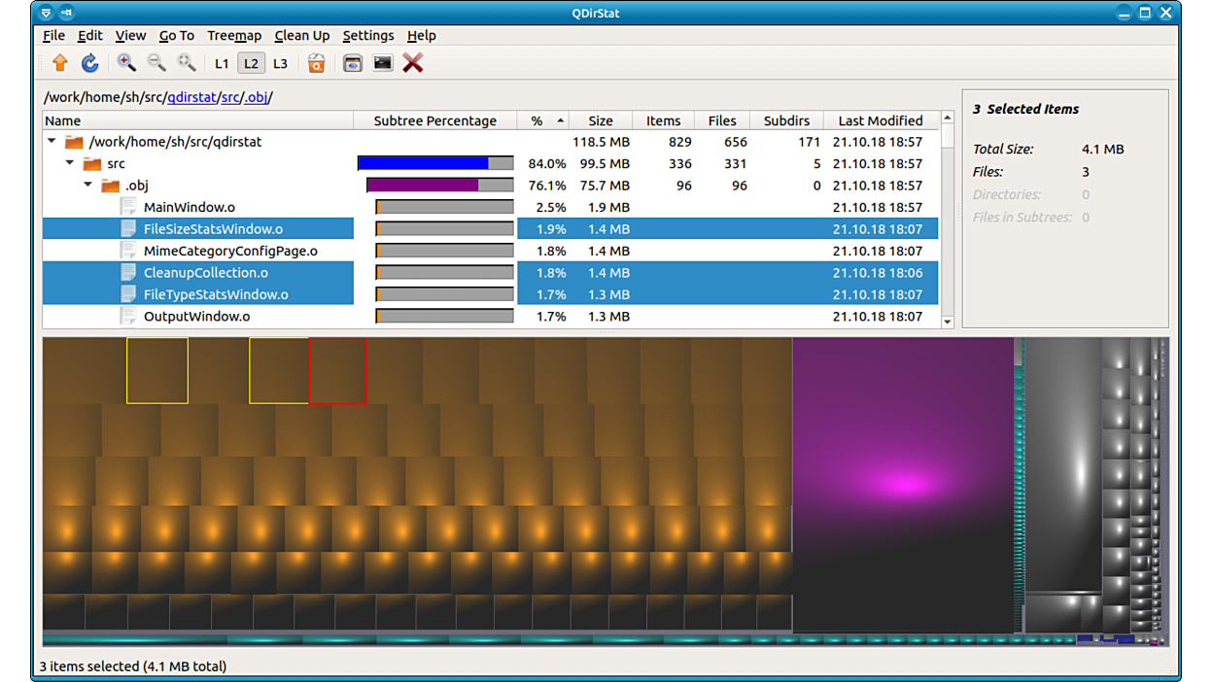This screenshot has height=682, width=1213.
Task: Enable the L3 layout button
Action: (280, 63)
